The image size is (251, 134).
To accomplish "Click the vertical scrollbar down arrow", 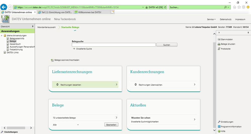I will pos(214,130).
